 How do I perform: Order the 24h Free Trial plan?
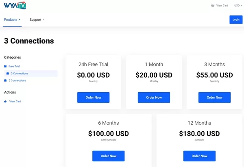(x=94, y=98)
